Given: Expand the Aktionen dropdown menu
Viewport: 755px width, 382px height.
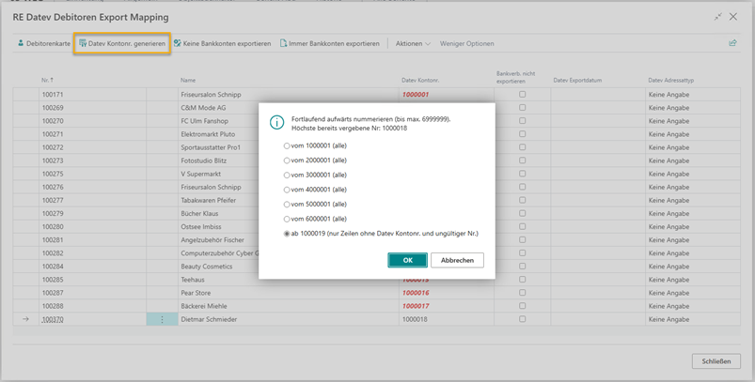Looking at the screenshot, I should [x=413, y=44].
